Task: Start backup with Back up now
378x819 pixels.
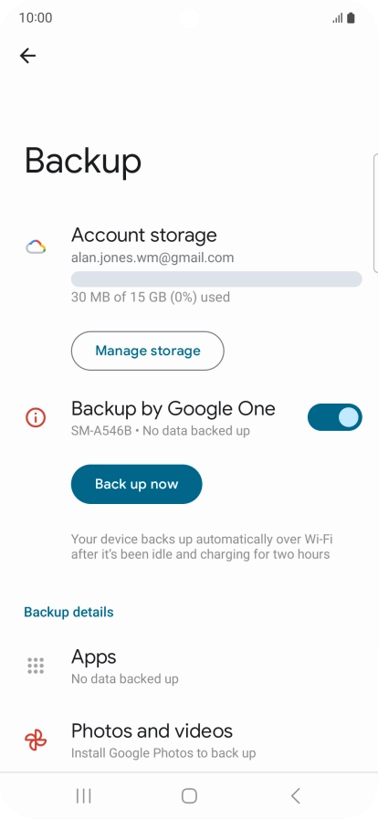Action: [x=136, y=484]
